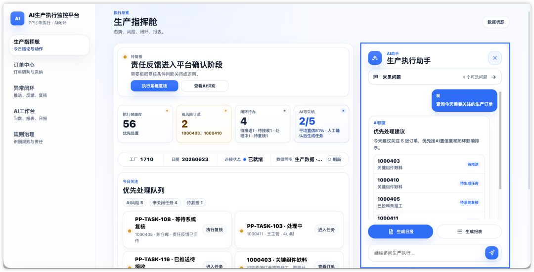
Task: Click 查看AI识别 button
Action: click(205, 86)
